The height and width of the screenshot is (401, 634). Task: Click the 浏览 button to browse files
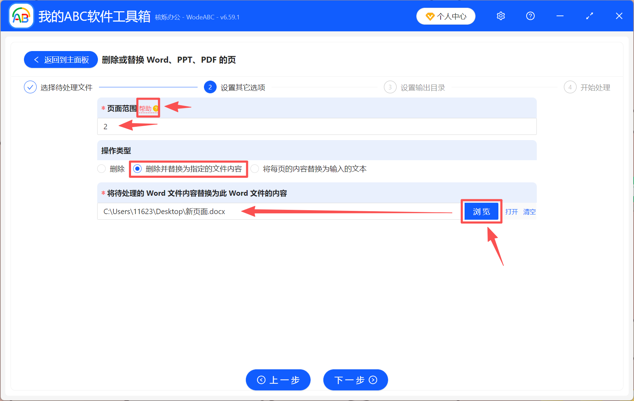481,211
